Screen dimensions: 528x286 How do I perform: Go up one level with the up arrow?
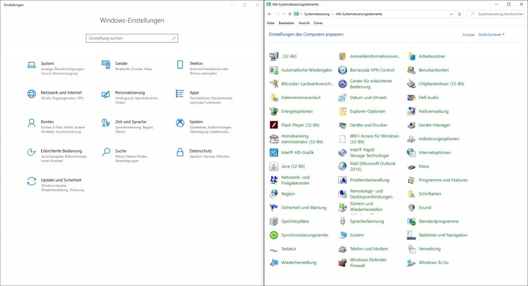290,14
